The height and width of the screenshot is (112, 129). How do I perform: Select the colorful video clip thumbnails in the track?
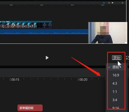18,25
